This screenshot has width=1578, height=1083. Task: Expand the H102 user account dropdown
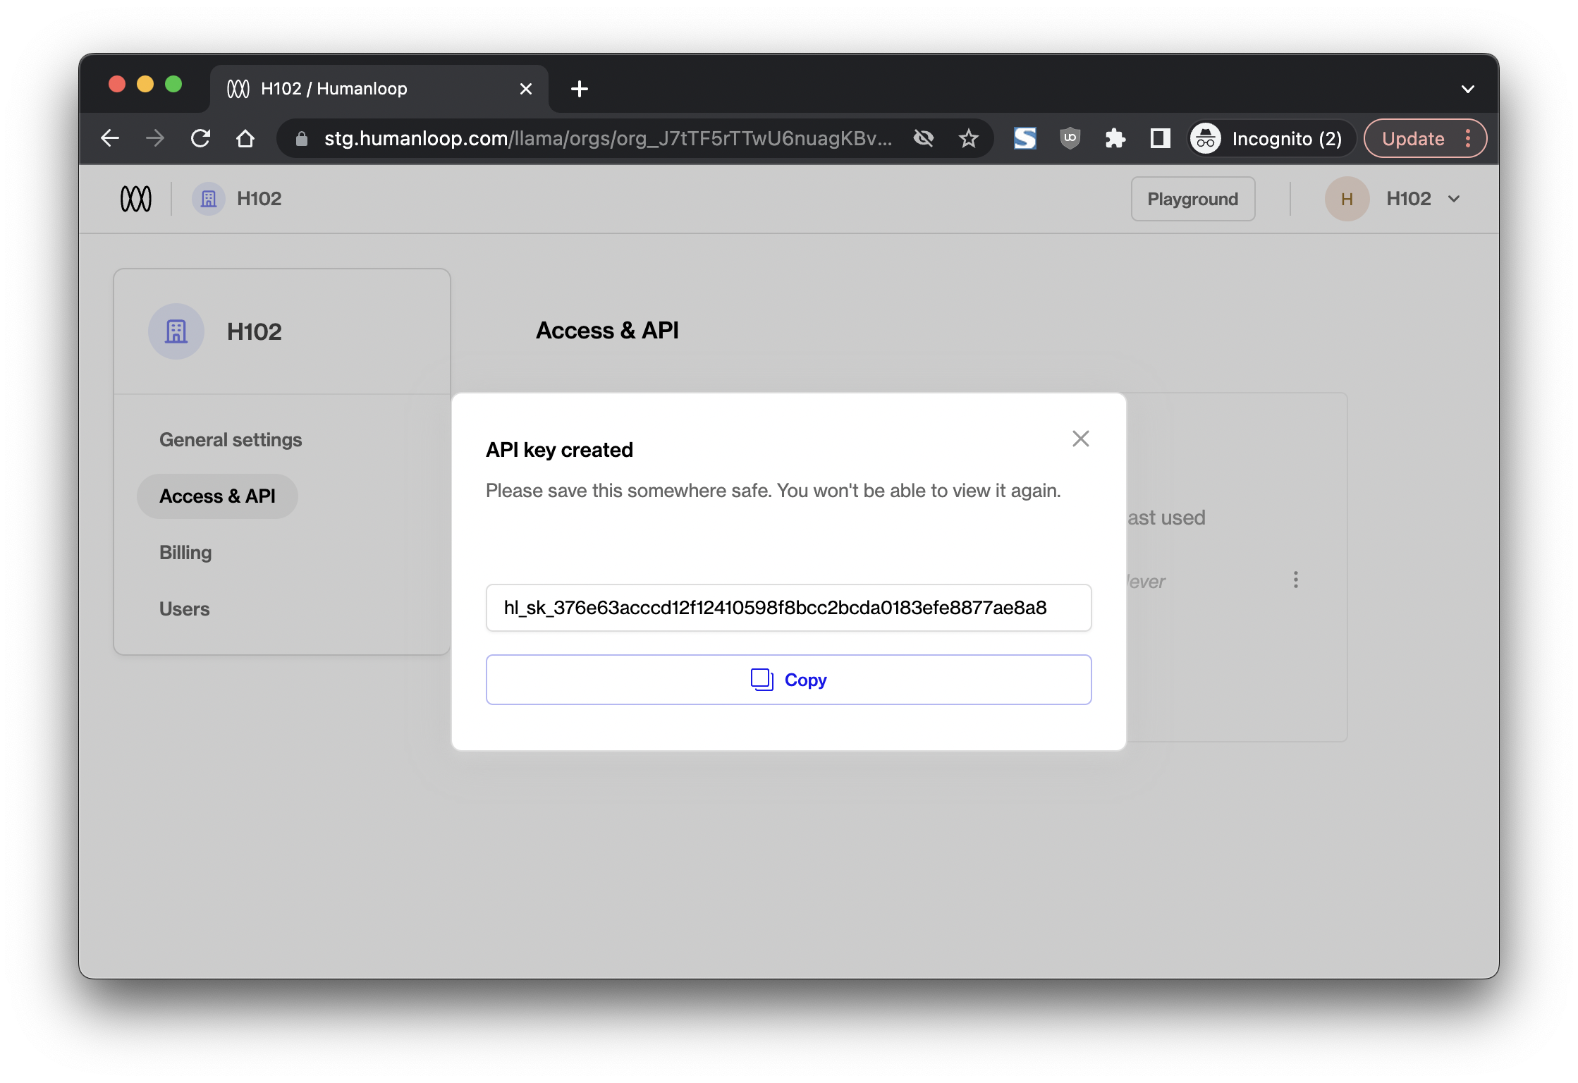[x=1453, y=199]
